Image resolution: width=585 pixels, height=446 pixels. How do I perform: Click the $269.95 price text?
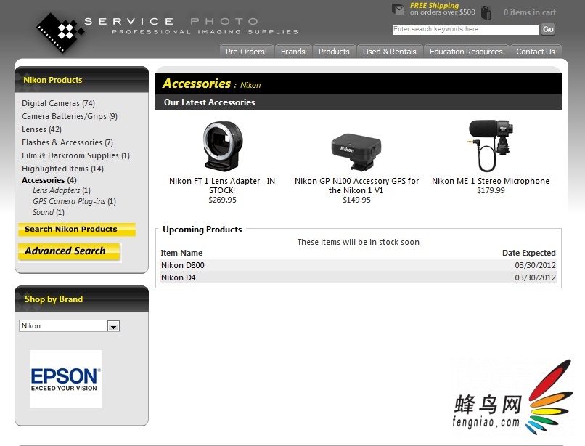[x=222, y=200]
